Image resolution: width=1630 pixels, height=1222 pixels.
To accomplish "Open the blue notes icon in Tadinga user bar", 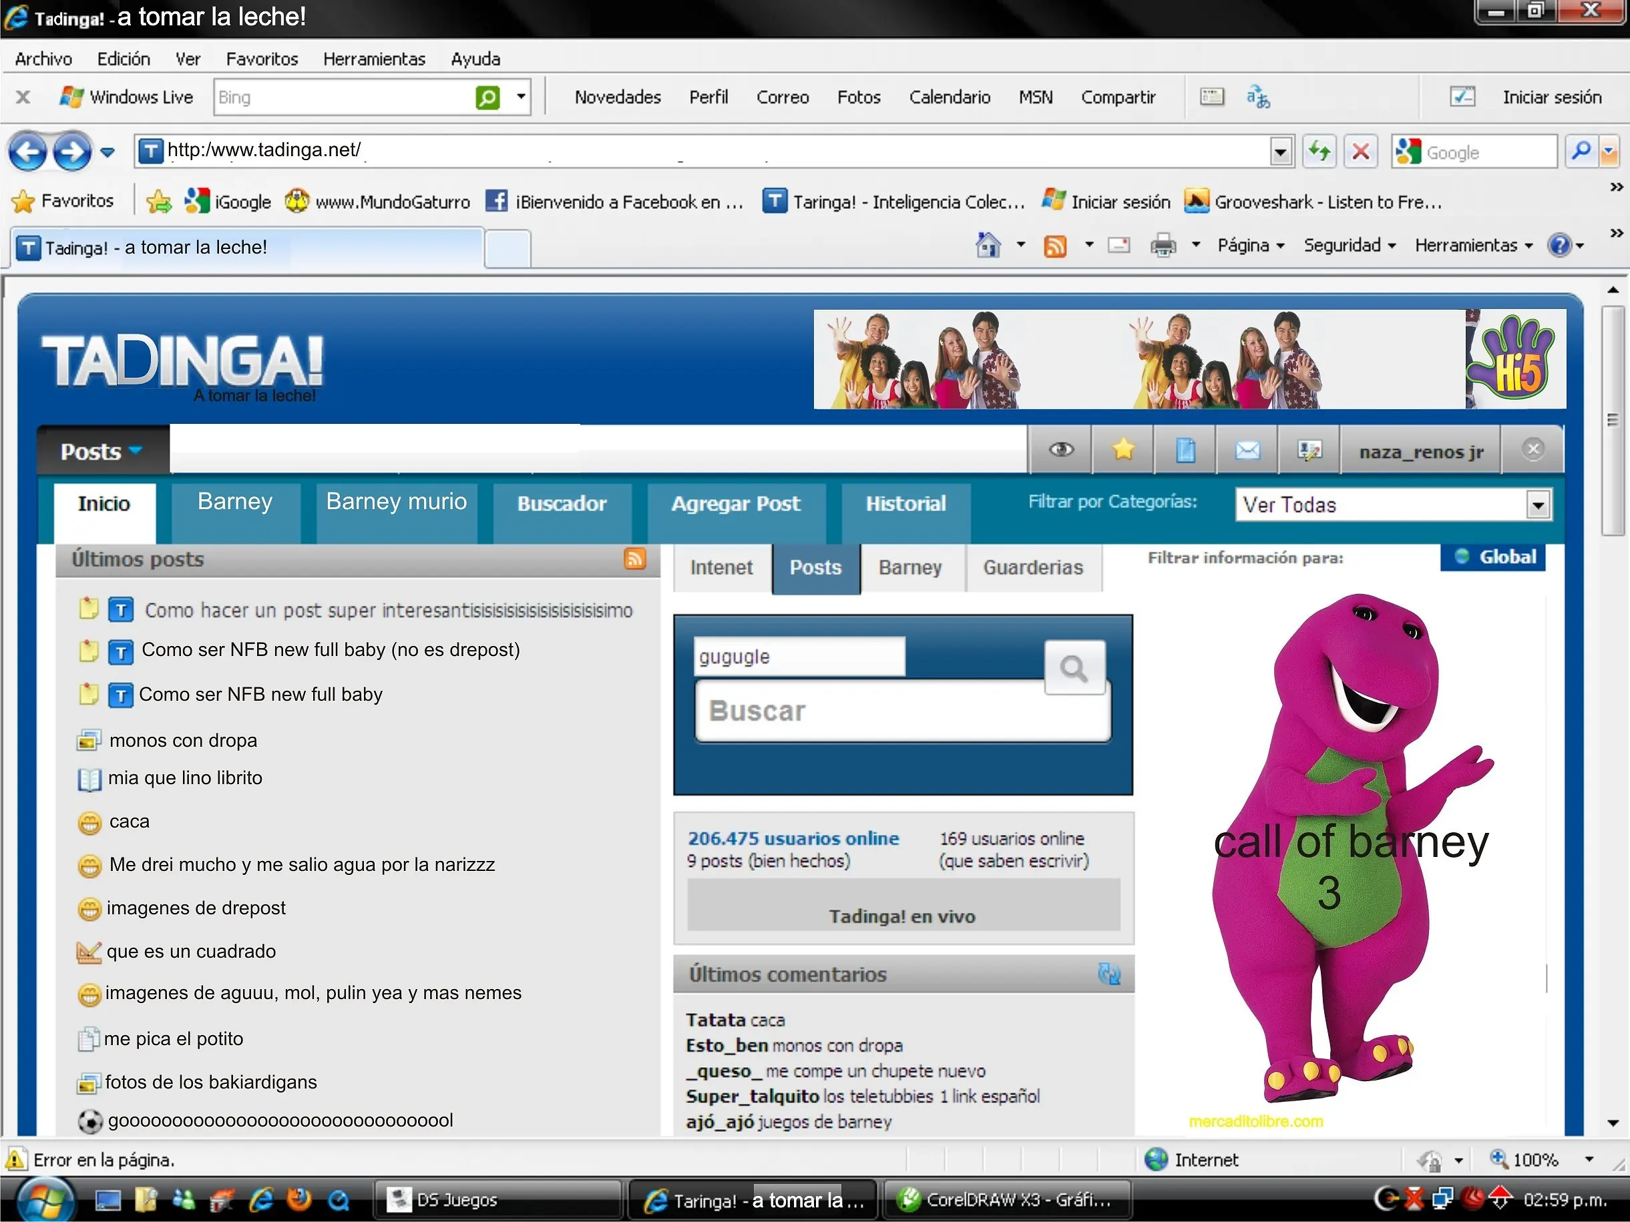I will [x=1185, y=449].
